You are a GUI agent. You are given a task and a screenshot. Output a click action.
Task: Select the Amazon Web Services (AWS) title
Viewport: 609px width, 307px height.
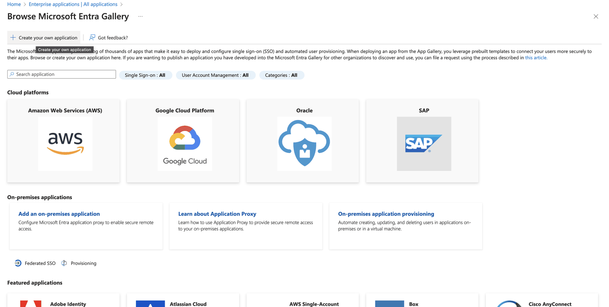pyautogui.click(x=65, y=110)
